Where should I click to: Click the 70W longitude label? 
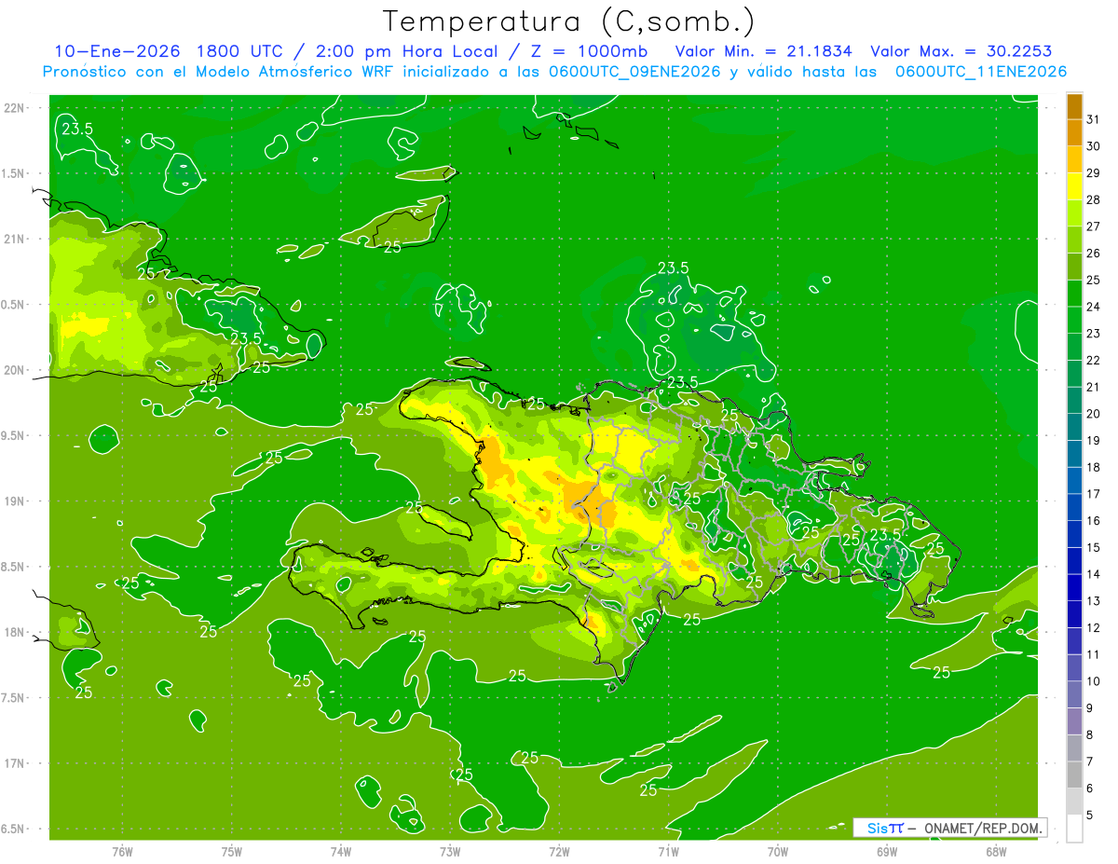pos(778,851)
